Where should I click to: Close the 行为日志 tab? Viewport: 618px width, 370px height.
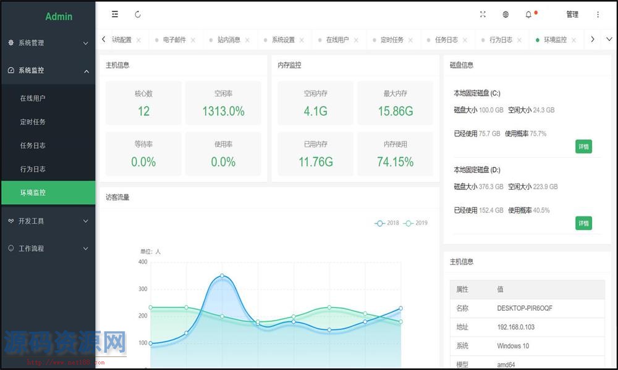click(x=520, y=40)
